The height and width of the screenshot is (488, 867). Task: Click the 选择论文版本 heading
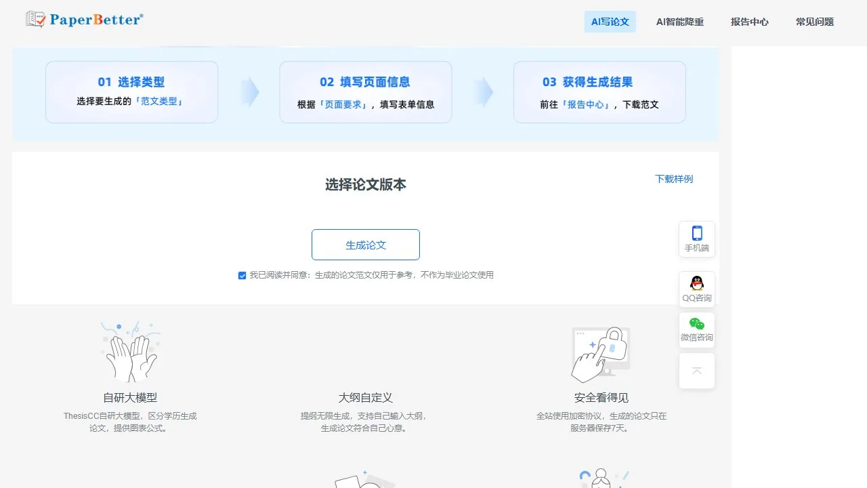point(366,185)
